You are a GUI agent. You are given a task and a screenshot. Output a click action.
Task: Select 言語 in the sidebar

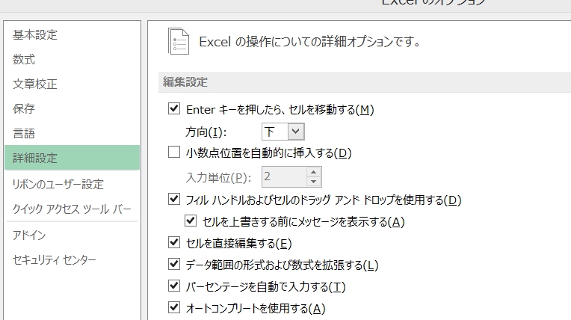(x=24, y=133)
